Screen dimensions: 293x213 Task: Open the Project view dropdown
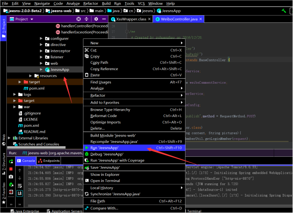[x=32, y=19]
